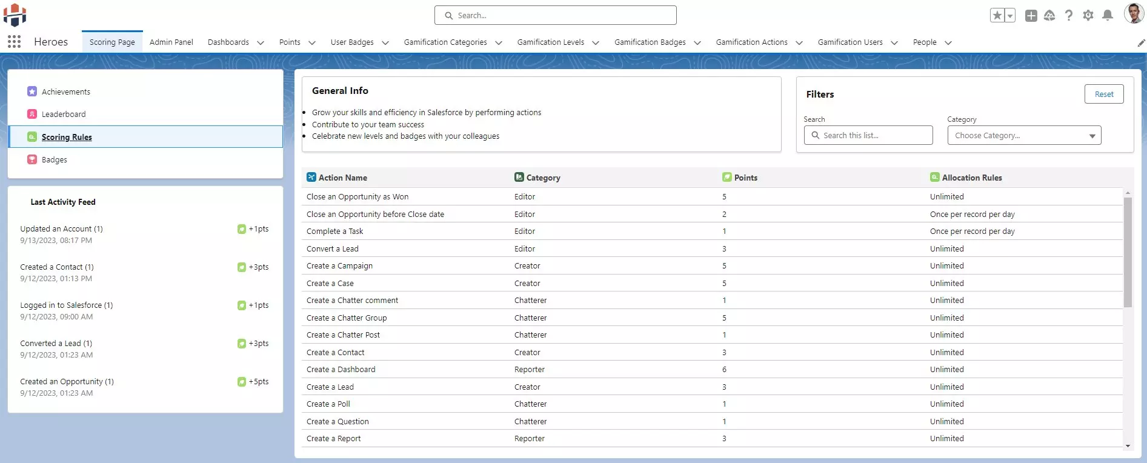Click the search magnifier in Filters search
1147x463 pixels.
(x=816, y=135)
